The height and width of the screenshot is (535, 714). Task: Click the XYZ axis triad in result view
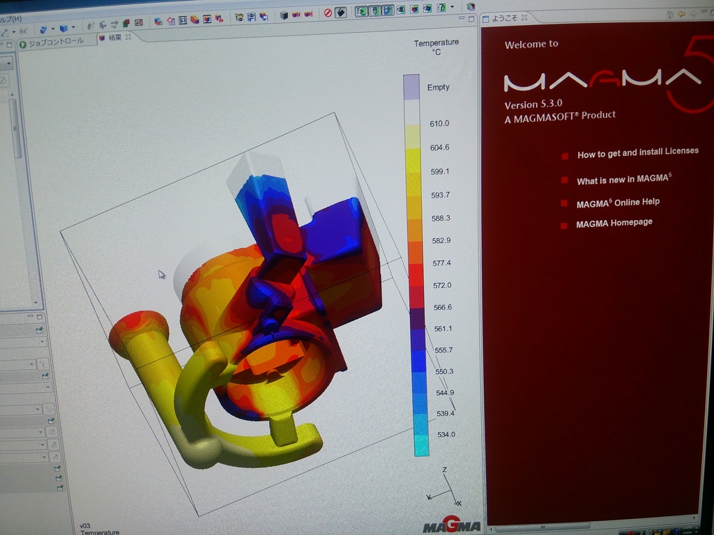point(444,487)
